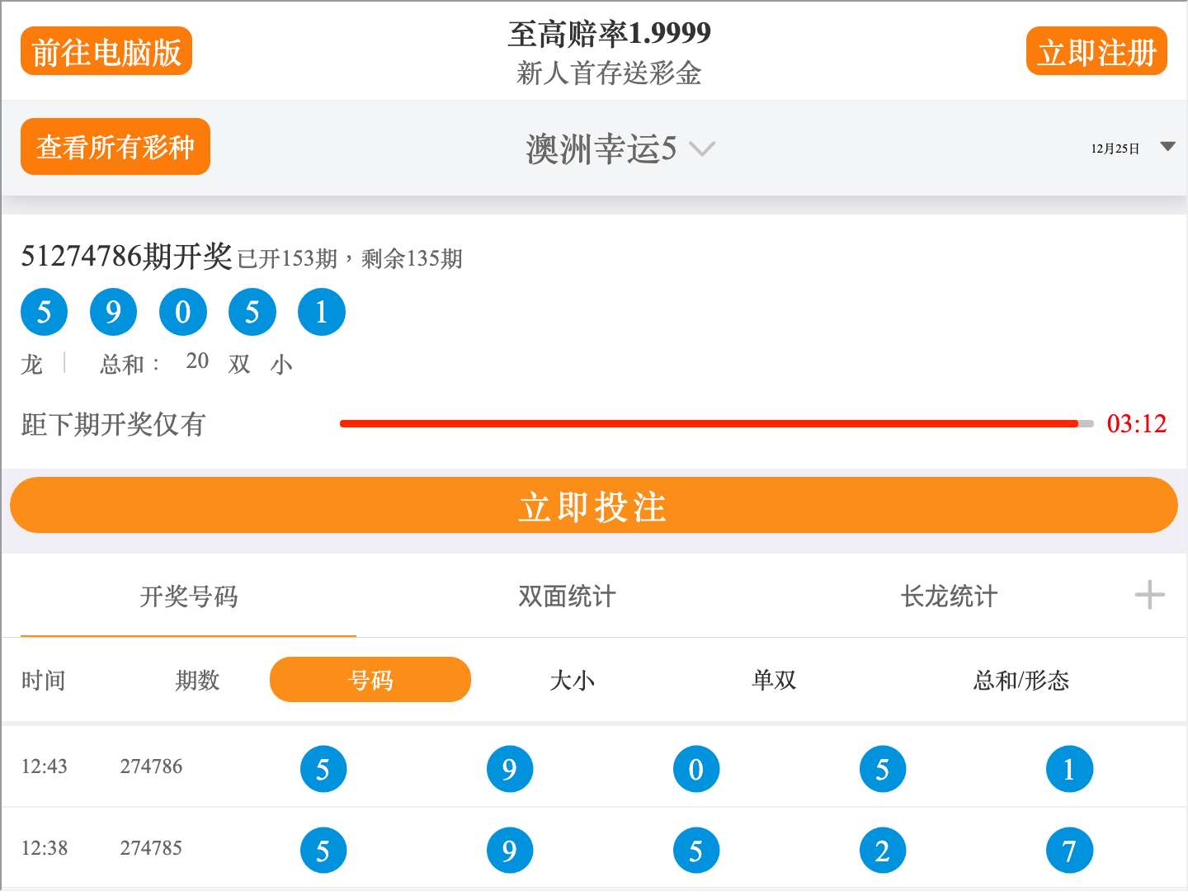The height and width of the screenshot is (896, 1188).
Task: Click the plus icon next to 长龙统计
Action: tap(1148, 593)
